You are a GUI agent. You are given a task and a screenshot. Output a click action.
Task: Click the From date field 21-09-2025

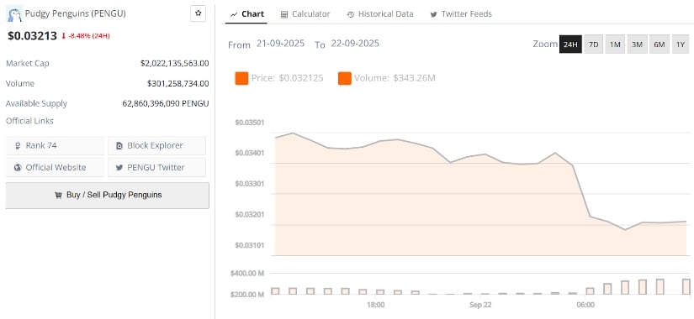pyautogui.click(x=280, y=44)
